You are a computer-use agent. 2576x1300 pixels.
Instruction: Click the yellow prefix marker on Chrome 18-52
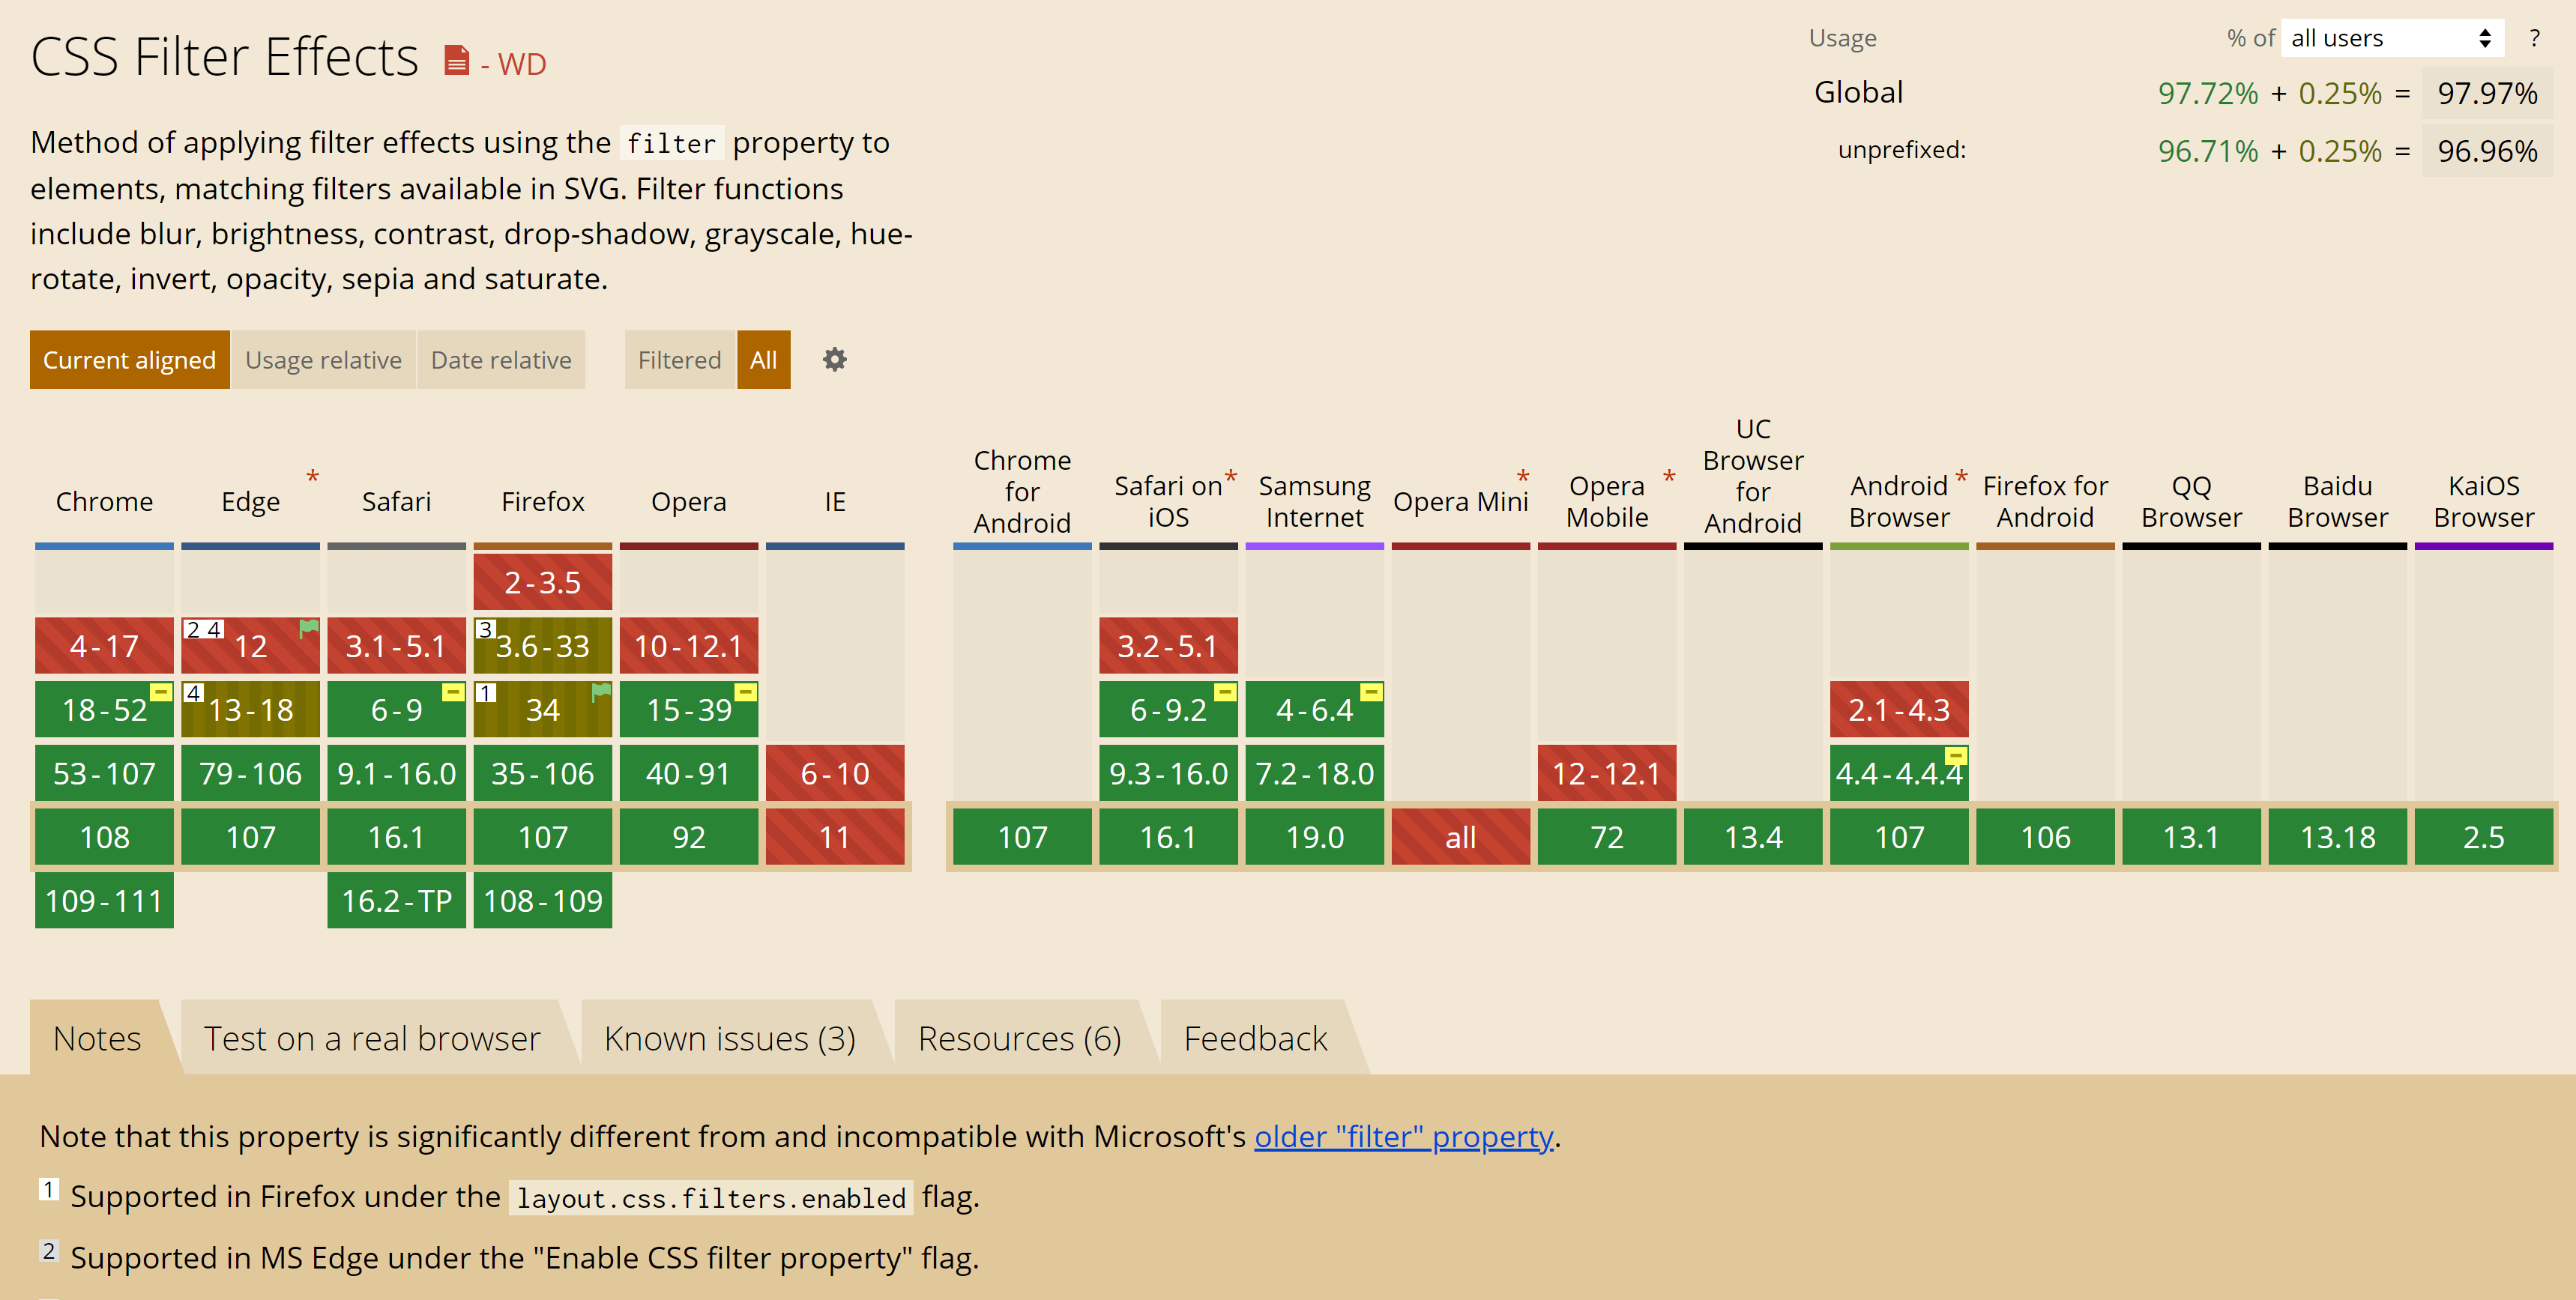160,692
